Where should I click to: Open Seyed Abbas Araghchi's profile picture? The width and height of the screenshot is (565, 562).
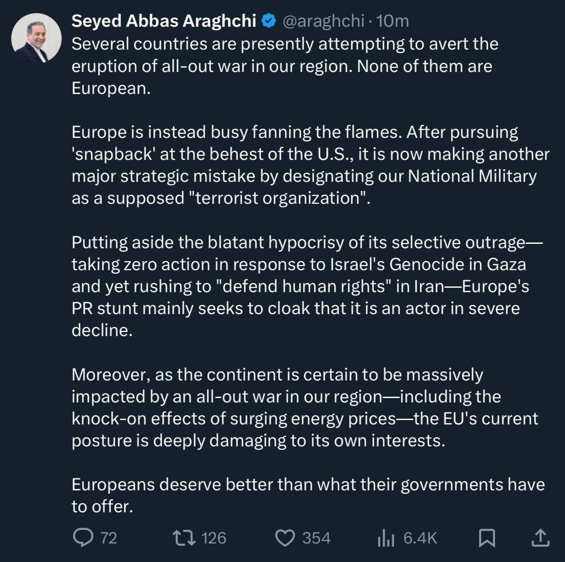(36, 38)
